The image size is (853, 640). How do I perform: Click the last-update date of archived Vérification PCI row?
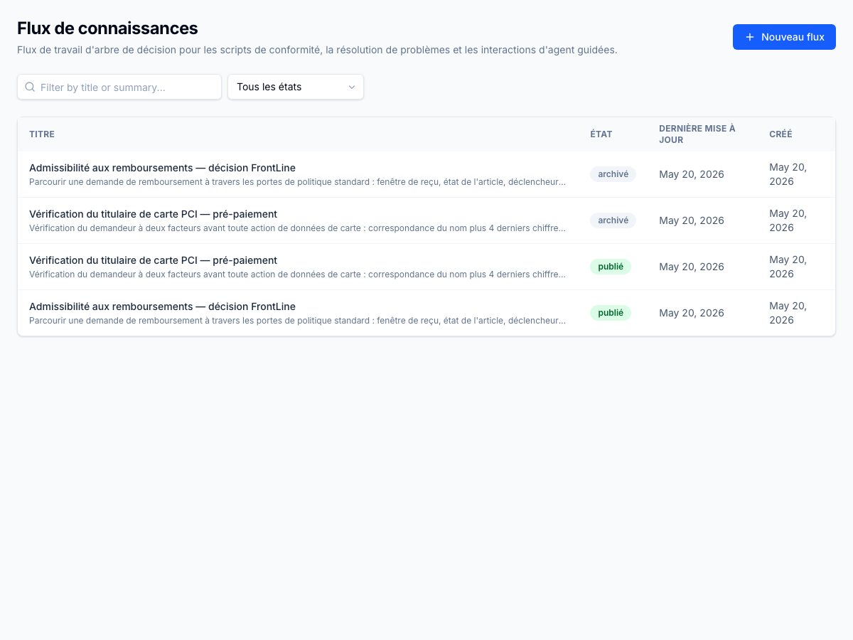(x=692, y=220)
